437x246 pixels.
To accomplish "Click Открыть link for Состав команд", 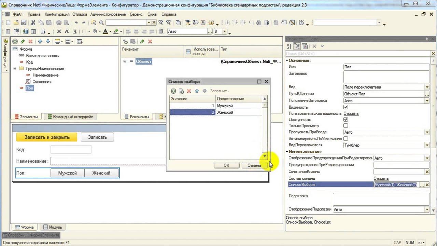I will click(x=381, y=178).
